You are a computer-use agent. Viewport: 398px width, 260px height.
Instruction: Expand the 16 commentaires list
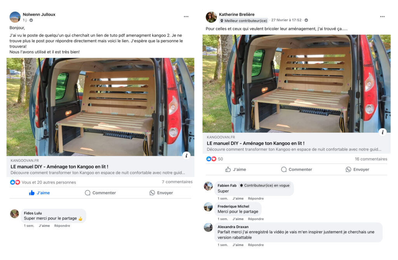tap(371, 159)
